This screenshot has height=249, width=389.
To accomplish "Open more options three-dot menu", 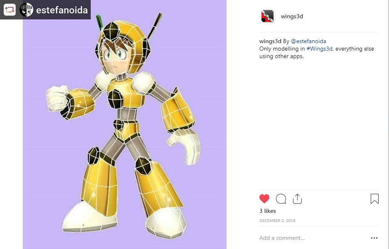I will [x=374, y=238].
